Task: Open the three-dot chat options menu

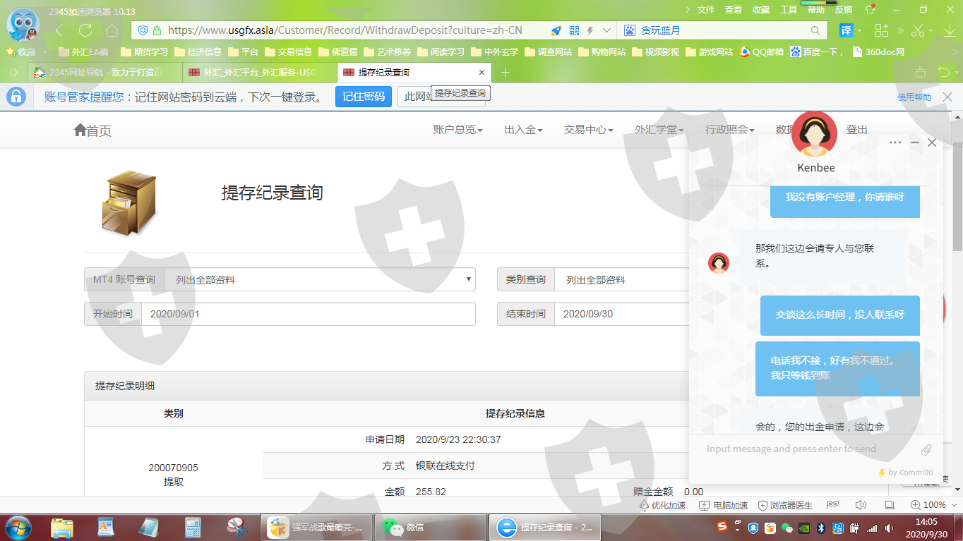Action: point(895,142)
